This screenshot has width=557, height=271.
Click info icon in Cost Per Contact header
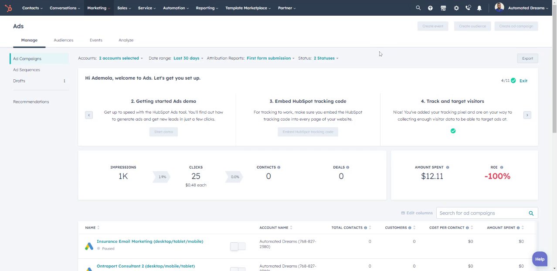click(x=468, y=227)
